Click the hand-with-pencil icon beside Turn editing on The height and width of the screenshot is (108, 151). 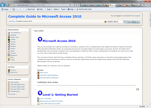click(x=9, y=33)
